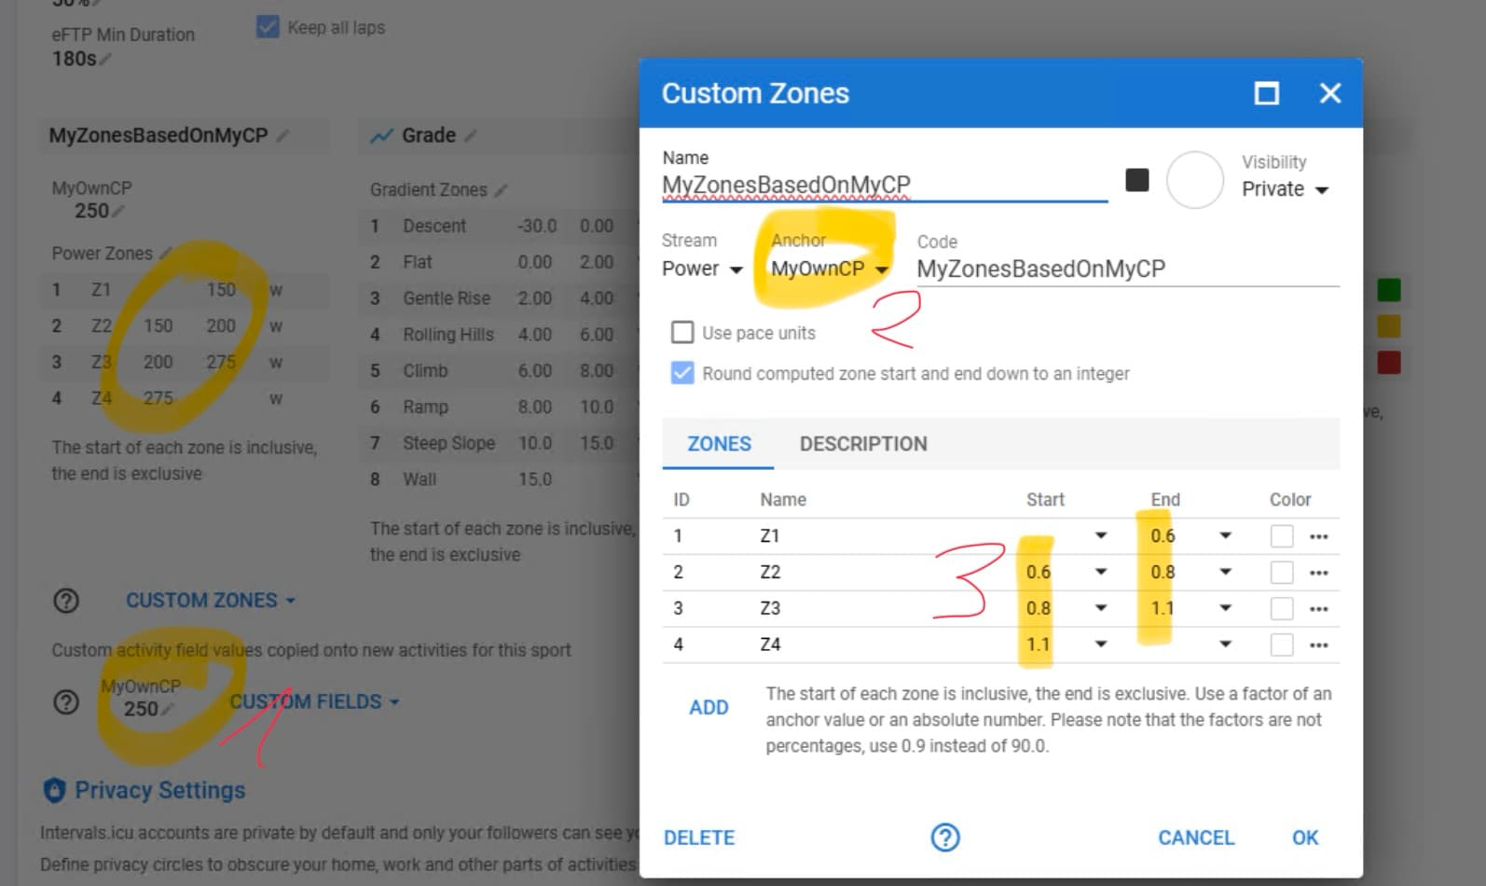This screenshot has height=886, width=1486.
Task: Switch to the Description tab
Action: [862, 444]
